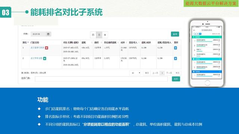Tap the phone's round home button
The image size is (239, 134).
point(207,83)
